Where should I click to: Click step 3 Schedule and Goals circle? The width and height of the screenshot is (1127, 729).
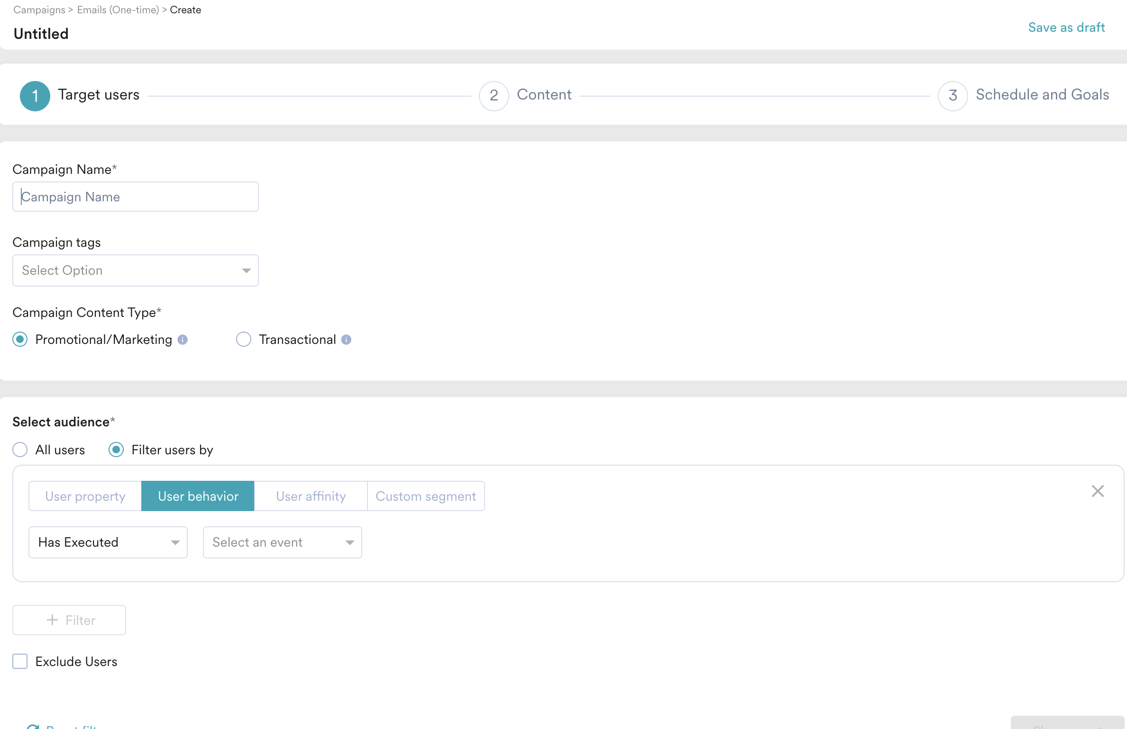pyautogui.click(x=952, y=95)
